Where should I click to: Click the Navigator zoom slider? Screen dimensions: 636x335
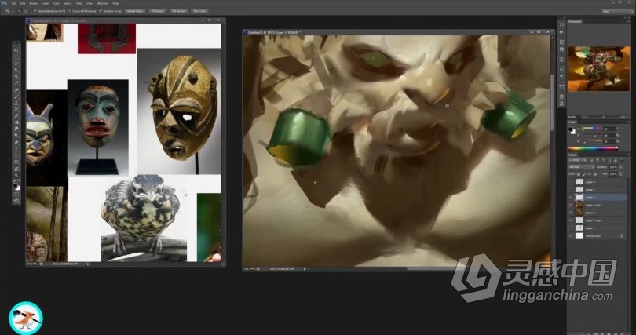pos(603,118)
